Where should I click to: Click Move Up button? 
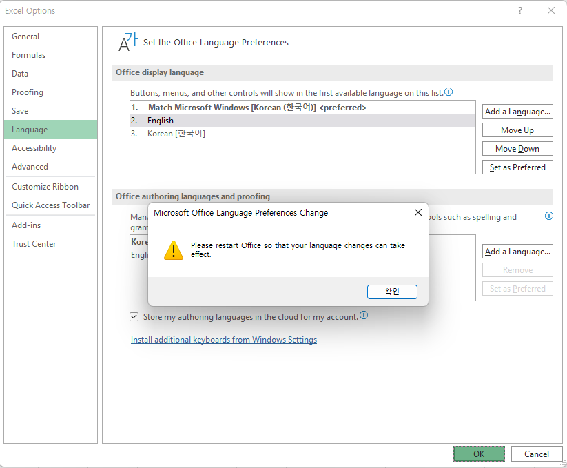517,130
